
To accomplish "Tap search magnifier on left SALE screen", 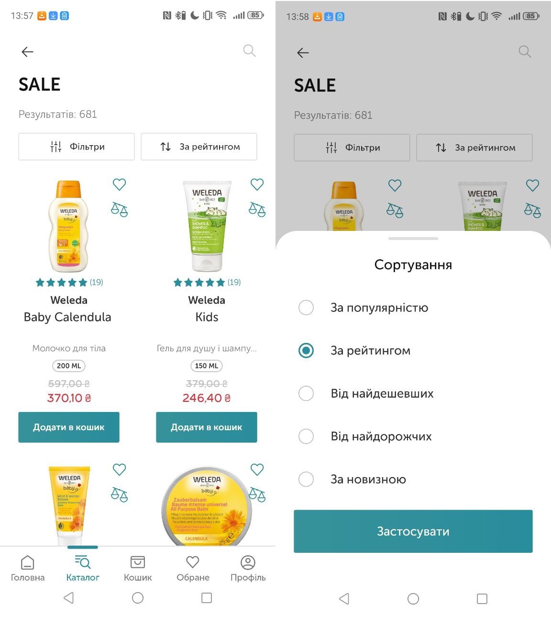I will 249,50.
